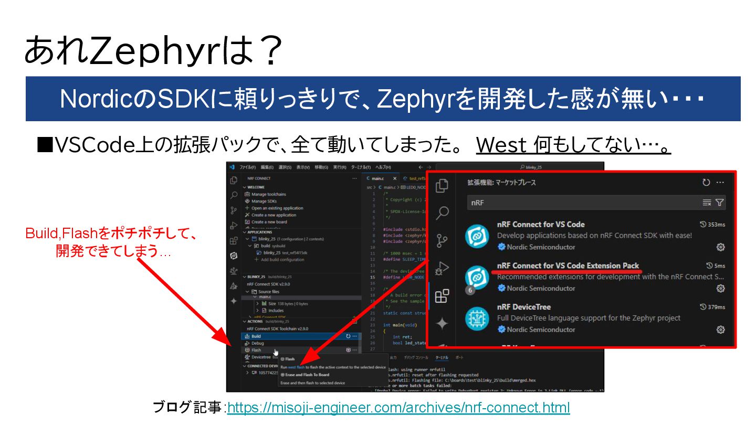Open the more options (...) on the Flash row
756x425 pixels.
click(x=354, y=350)
